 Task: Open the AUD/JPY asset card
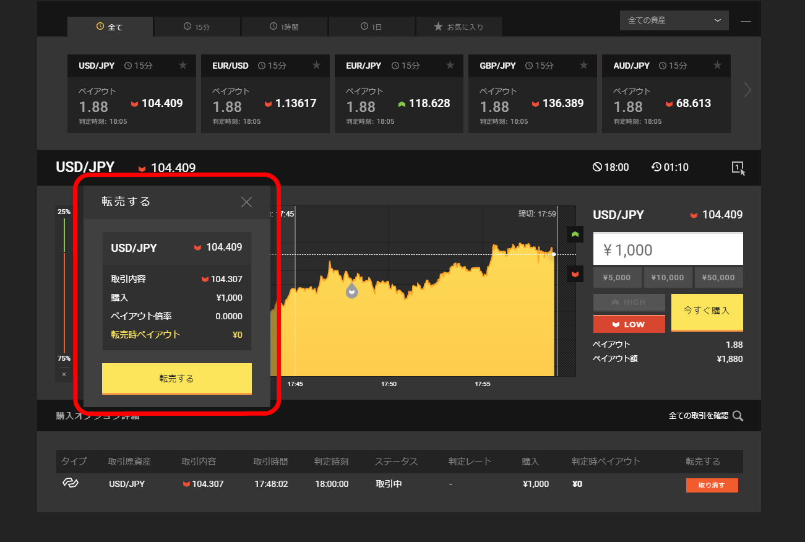click(666, 93)
